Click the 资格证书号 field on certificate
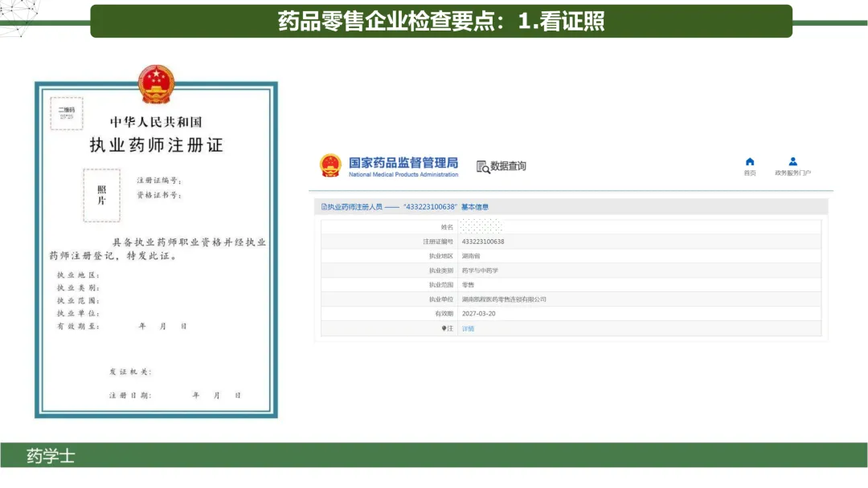The image size is (868, 488). 159,195
